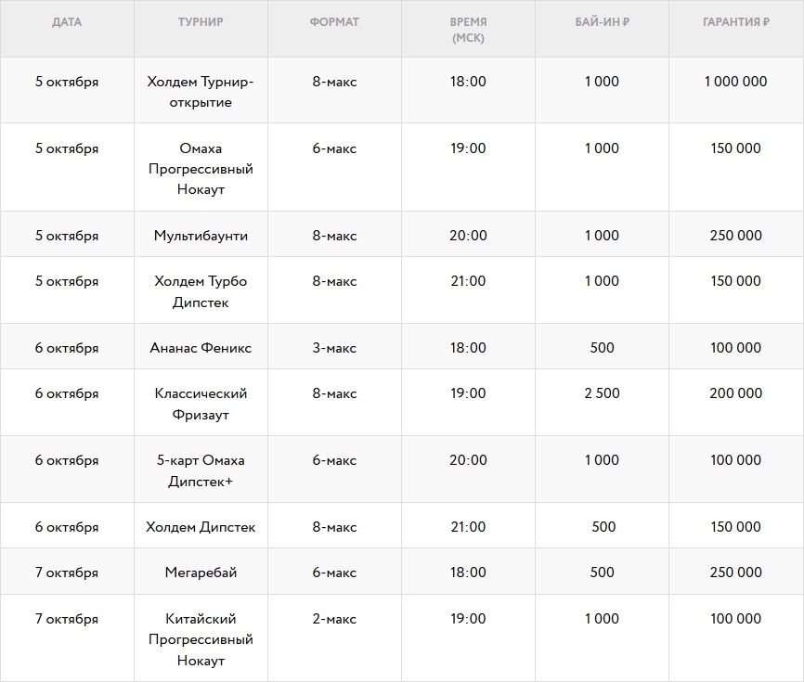
Task: Choose the Ананас Феникс tournament
Action: tap(201, 348)
